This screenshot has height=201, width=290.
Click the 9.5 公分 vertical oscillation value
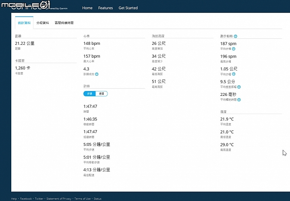pyautogui.click(x=228, y=82)
